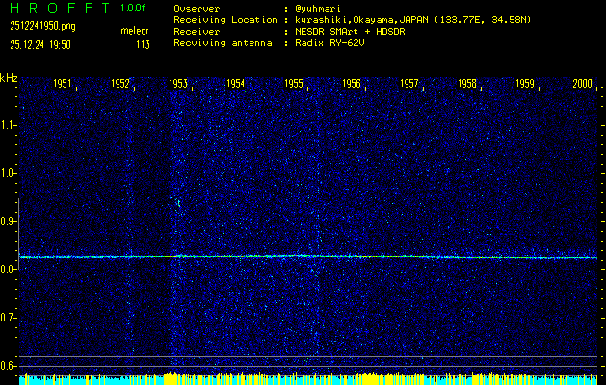
Task: Click the HROFFT title text
Action: (59, 7)
